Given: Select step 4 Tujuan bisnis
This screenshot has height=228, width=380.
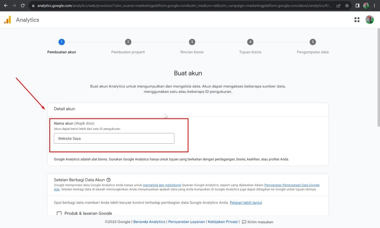Looking at the screenshot, I should point(250,42).
